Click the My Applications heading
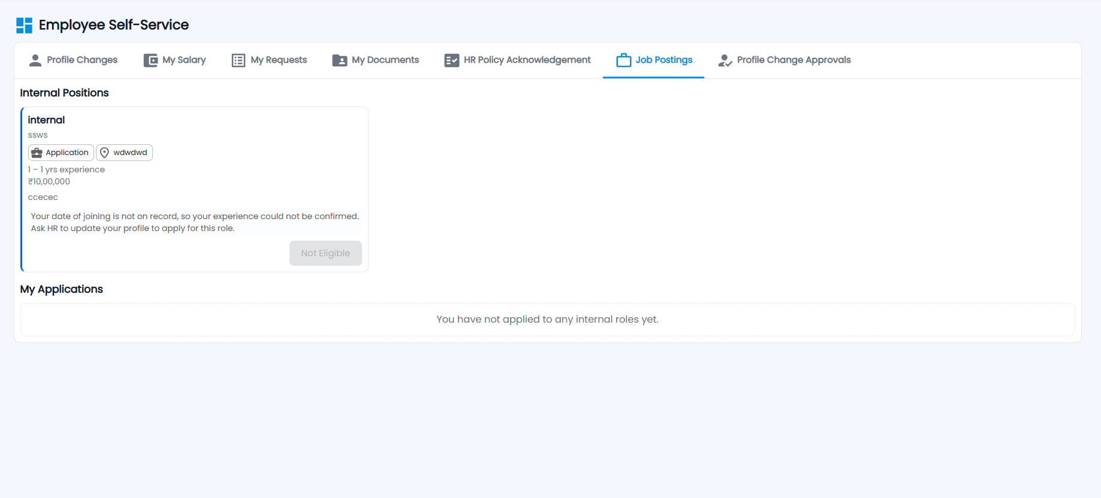This screenshot has height=498, width=1101. 61,289
